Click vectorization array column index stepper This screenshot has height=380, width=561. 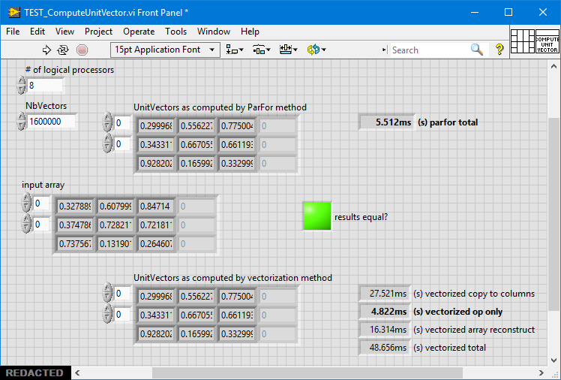[107, 314]
